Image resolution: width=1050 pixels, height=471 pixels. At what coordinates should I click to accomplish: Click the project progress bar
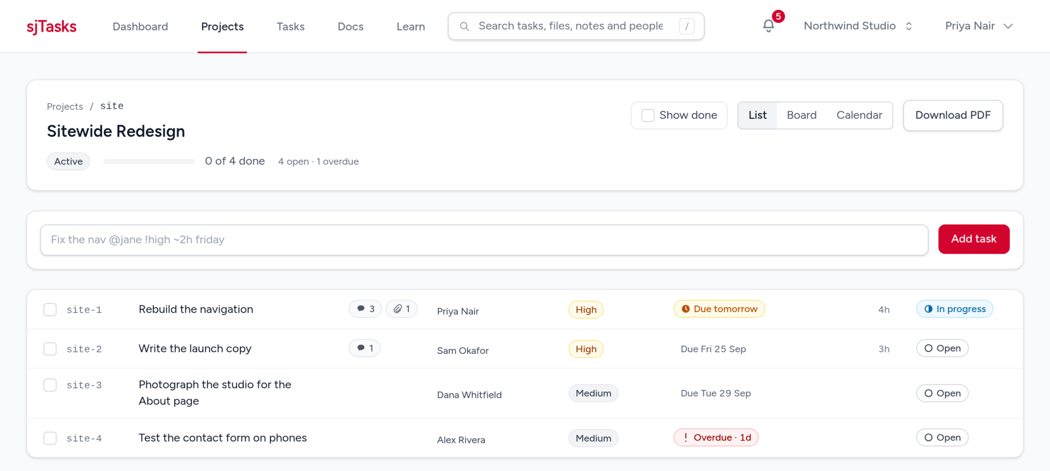(x=149, y=161)
